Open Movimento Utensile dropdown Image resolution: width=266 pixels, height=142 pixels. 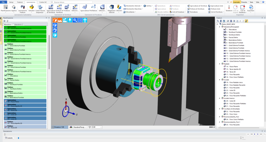tap(132, 6)
